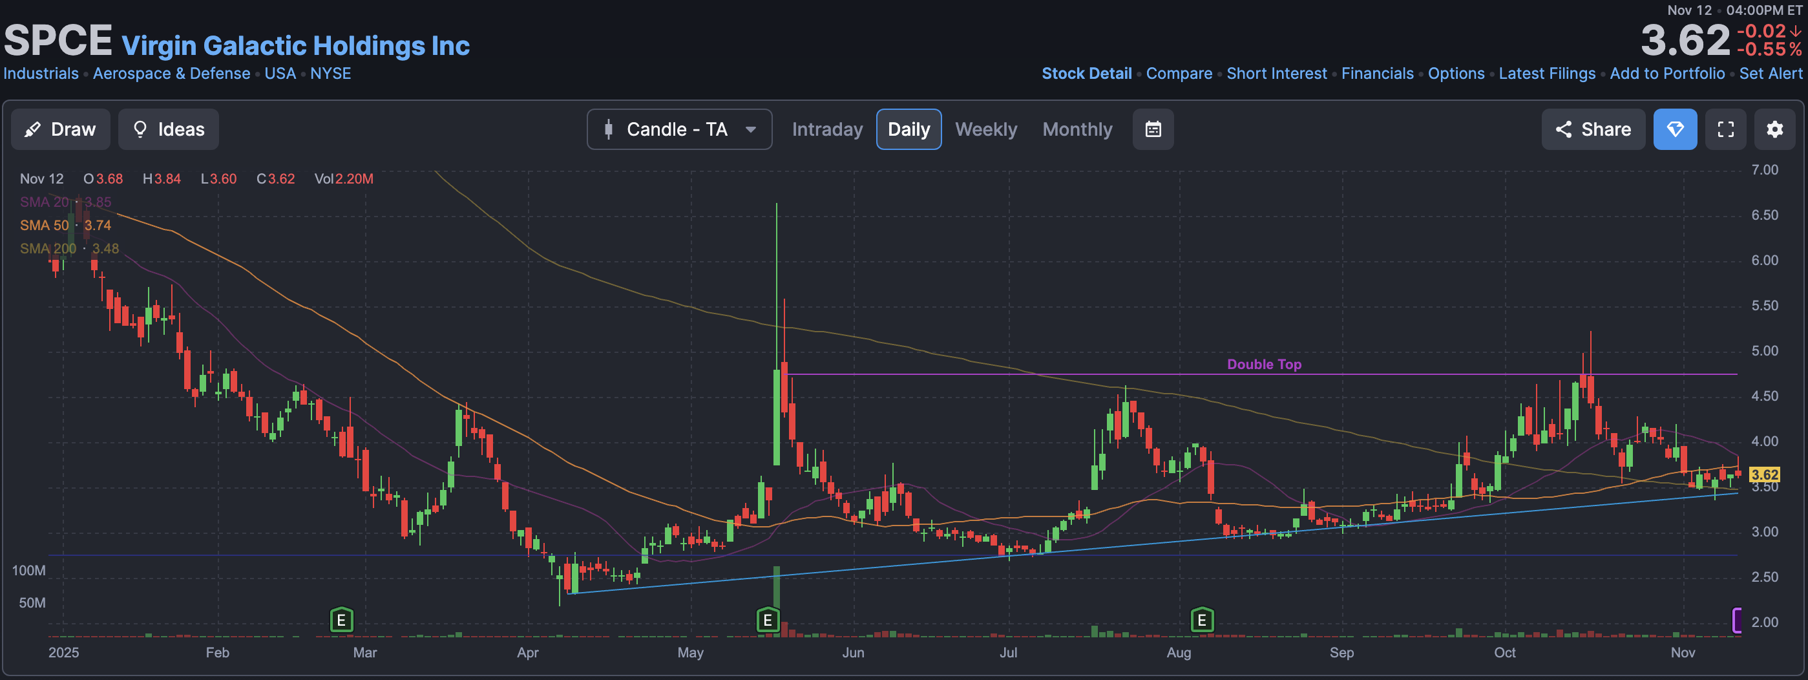
Task: Share the chart via Share button
Action: click(1593, 129)
